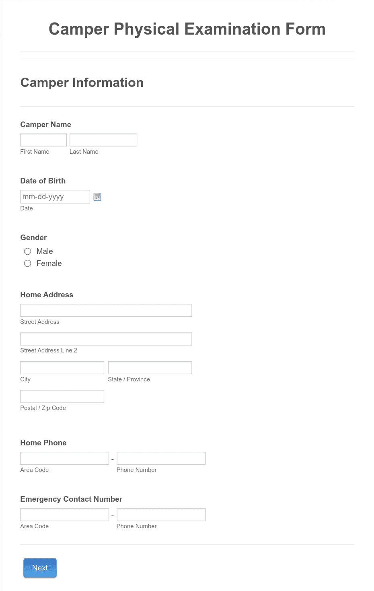Click the Street Address Line 2 field
374x591 pixels.
tap(106, 339)
